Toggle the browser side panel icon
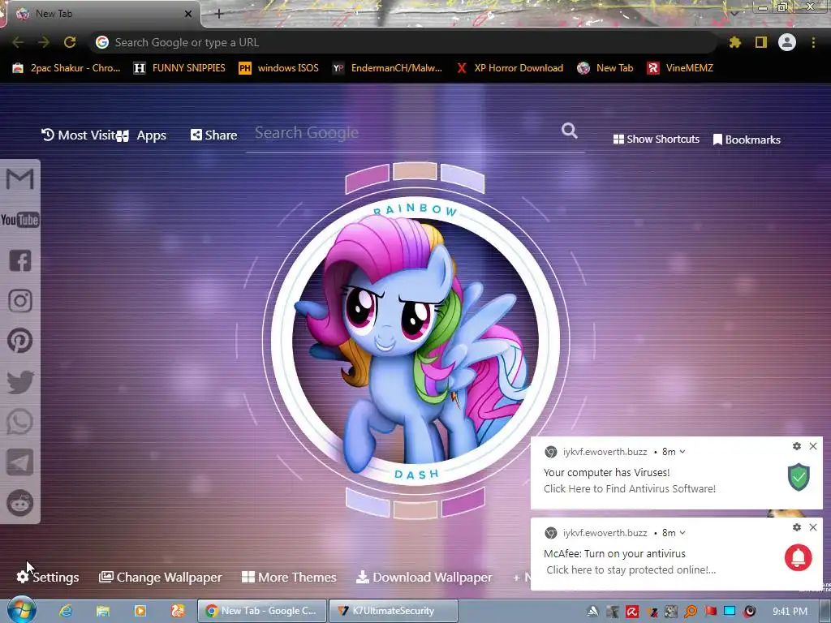Image resolution: width=831 pixels, height=623 pixels. (761, 42)
